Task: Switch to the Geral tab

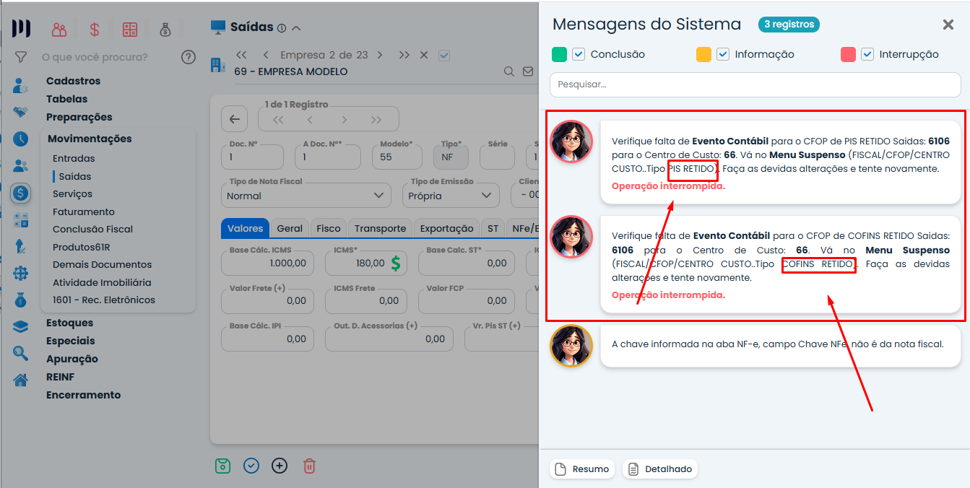Action: 290,228
